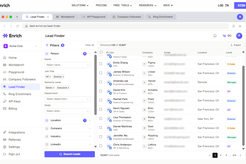Select Rachel Park's row checkbox
246x164 pixels.
coord(101,100)
